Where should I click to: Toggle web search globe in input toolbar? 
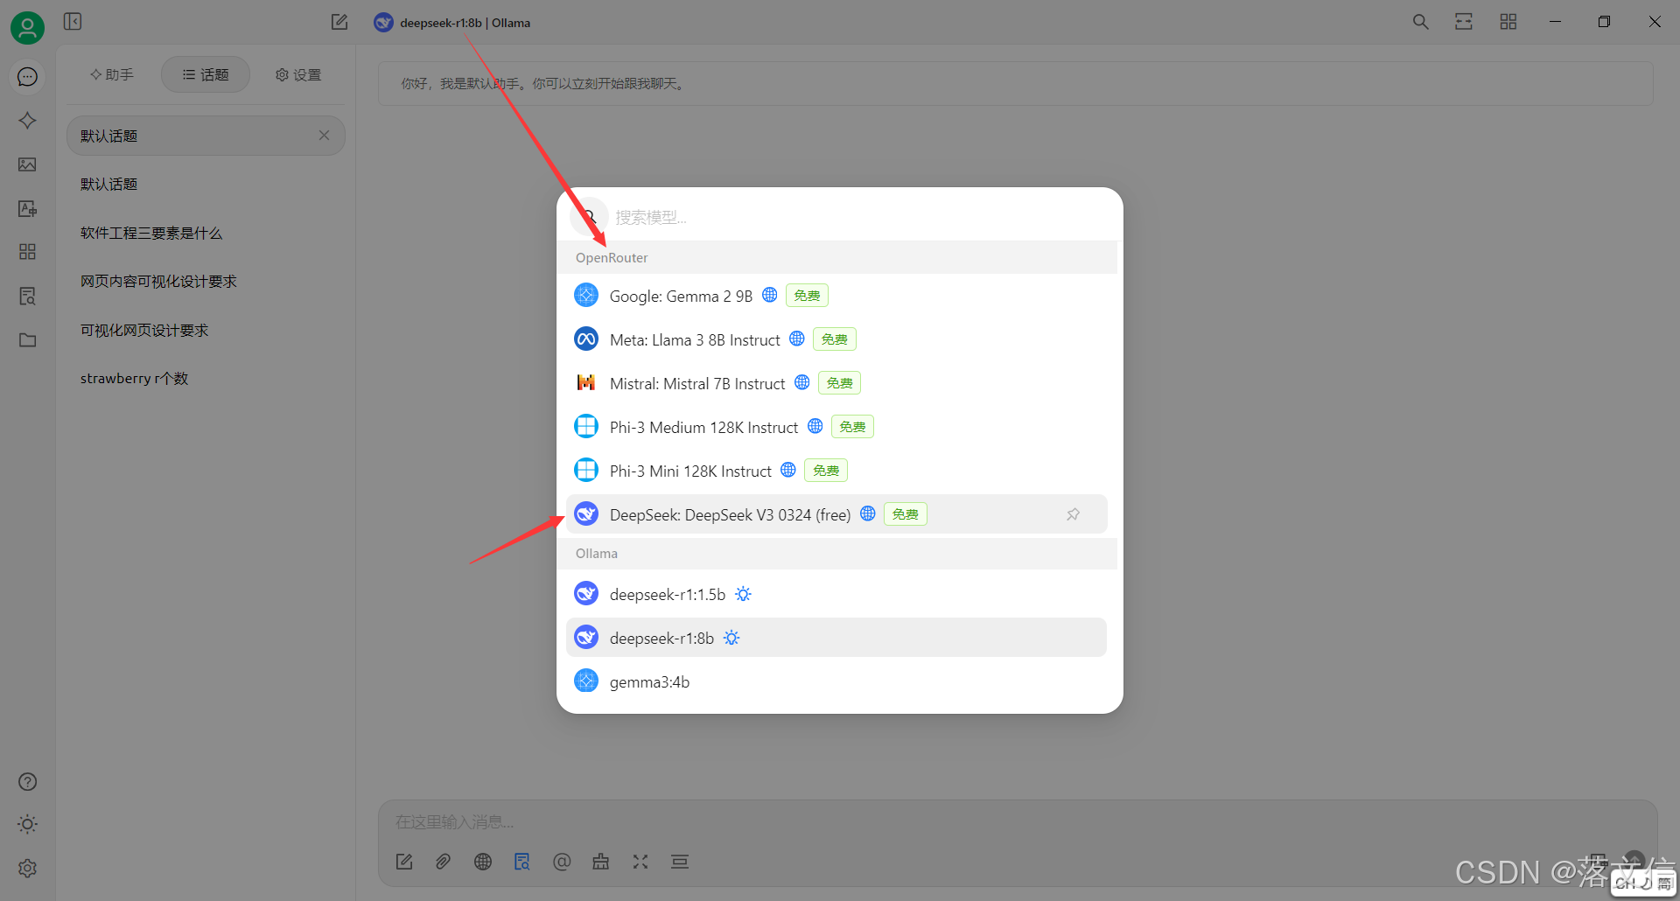(483, 862)
